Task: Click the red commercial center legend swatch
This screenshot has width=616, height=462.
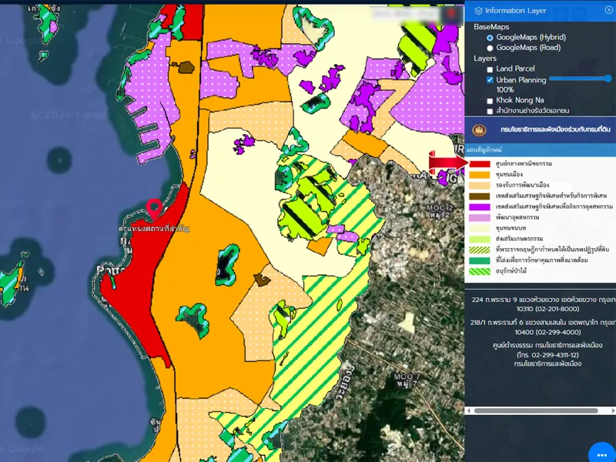Action: tap(480, 164)
